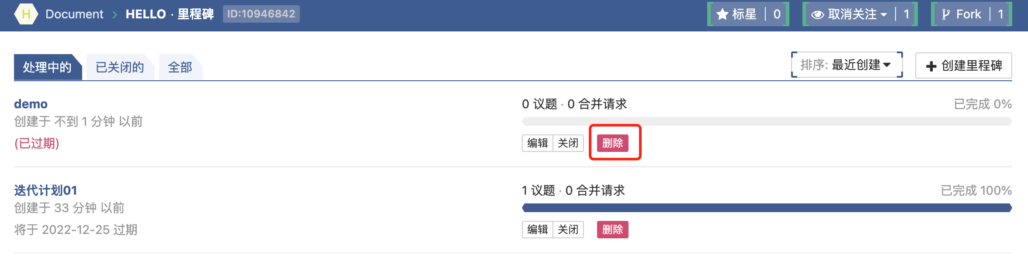This screenshot has width=1028, height=275.
Task: Expand the 取消关注 dropdown caret
Action: click(x=884, y=14)
